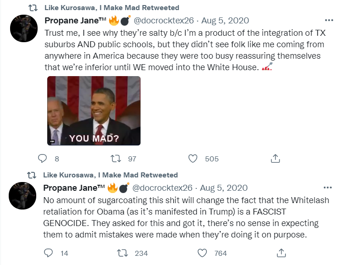This screenshot has height=265, width=344.
Task: Reply to the first tweet with 8 replies
Action: [43, 159]
